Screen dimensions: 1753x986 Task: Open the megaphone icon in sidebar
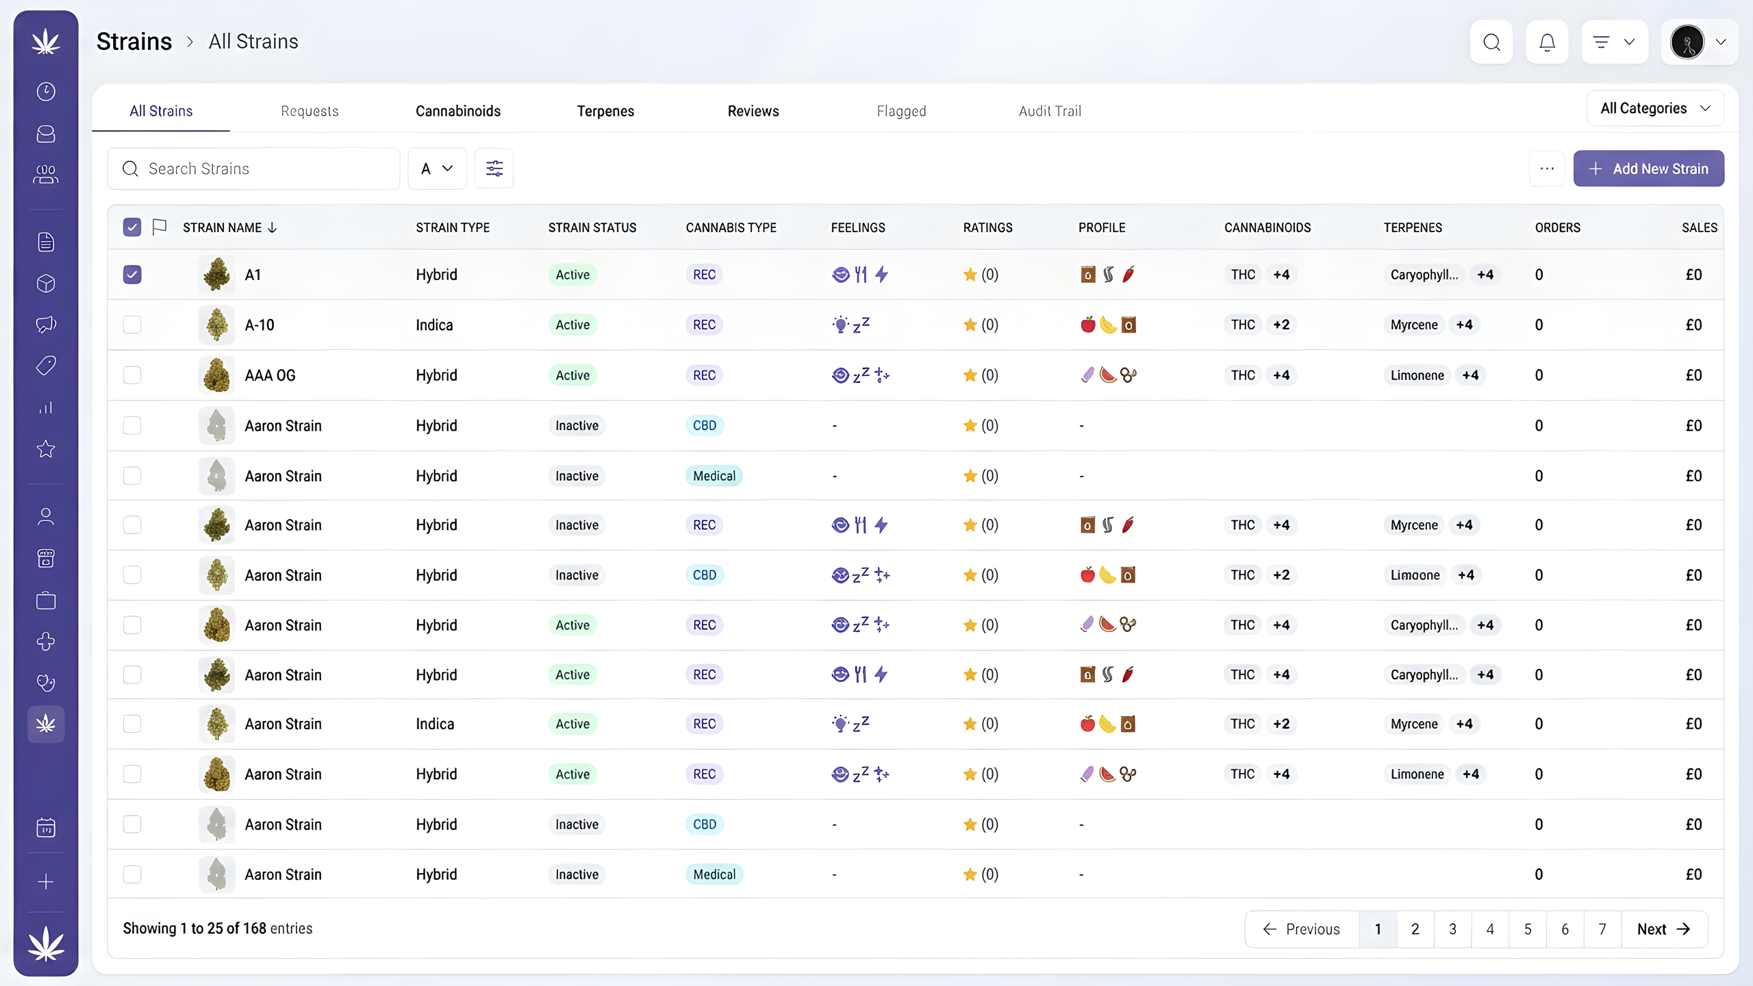46,324
